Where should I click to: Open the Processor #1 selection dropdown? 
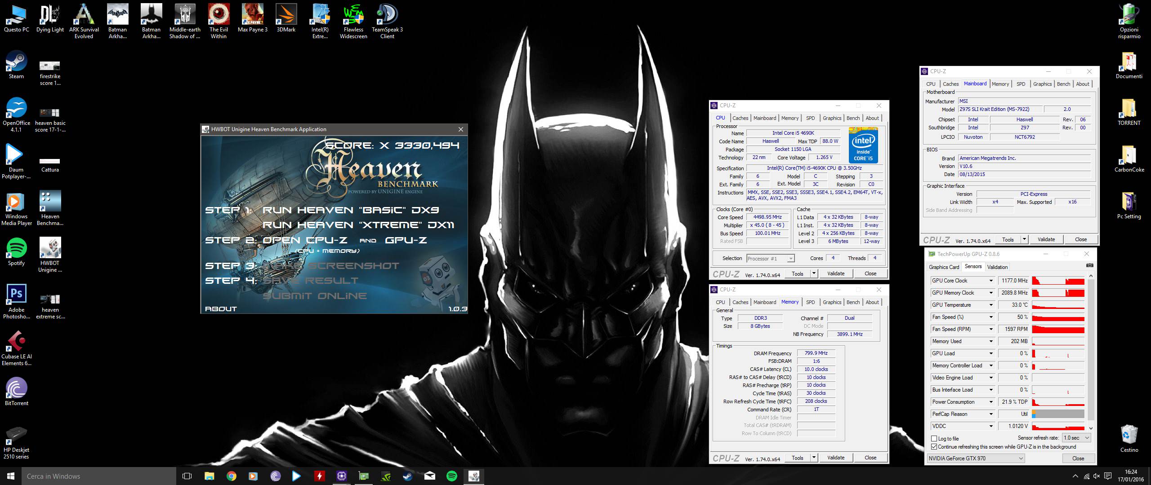(770, 258)
